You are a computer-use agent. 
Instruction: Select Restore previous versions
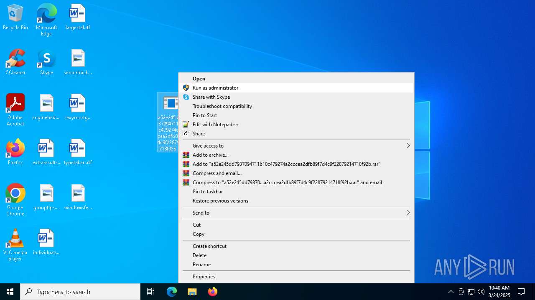point(296,201)
